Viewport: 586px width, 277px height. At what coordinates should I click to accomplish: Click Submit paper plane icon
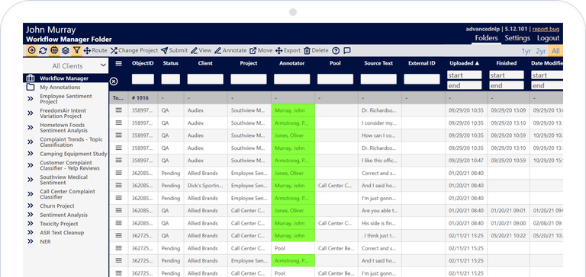[x=165, y=51]
